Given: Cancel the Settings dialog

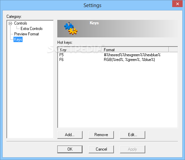Looking at the screenshot, I should (101, 149).
